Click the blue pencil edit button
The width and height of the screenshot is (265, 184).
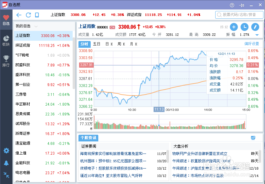tap(255, 27)
